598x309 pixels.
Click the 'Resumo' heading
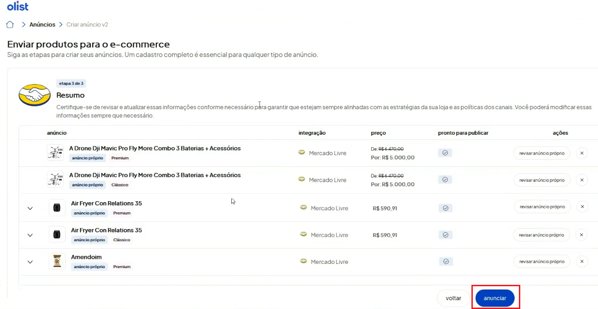point(71,95)
